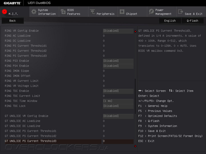This screenshot has height=154, width=206.
Task: Open the RING TDC Enable options
Action: pos(118,91)
